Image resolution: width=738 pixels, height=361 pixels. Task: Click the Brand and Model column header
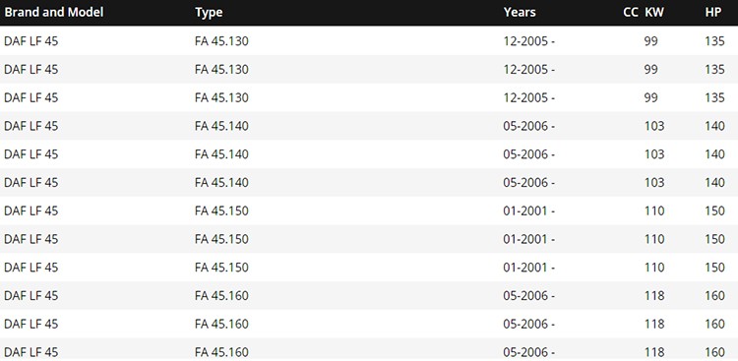point(54,12)
